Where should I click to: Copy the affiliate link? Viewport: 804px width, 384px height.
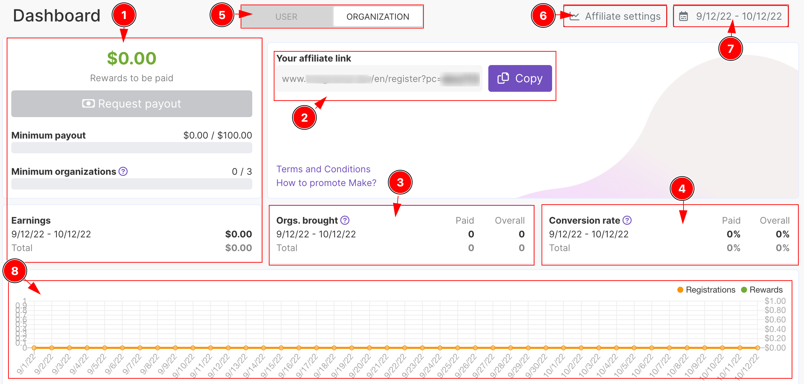520,78
